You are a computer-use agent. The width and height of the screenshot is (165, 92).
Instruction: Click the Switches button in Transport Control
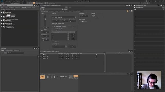71,78
